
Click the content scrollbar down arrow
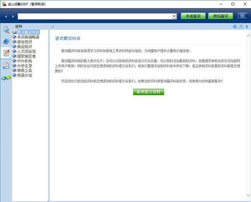pyautogui.click(x=248, y=195)
